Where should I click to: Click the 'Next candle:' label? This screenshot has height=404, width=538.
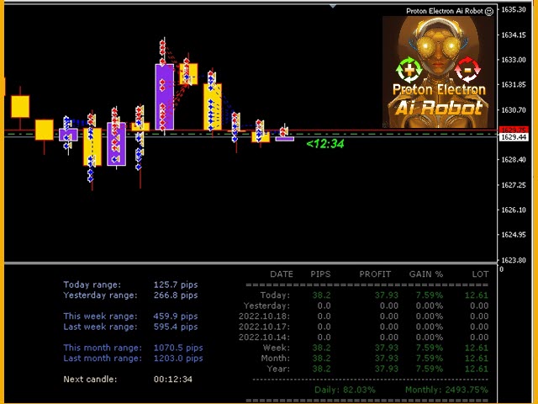click(x=90, y=380)
